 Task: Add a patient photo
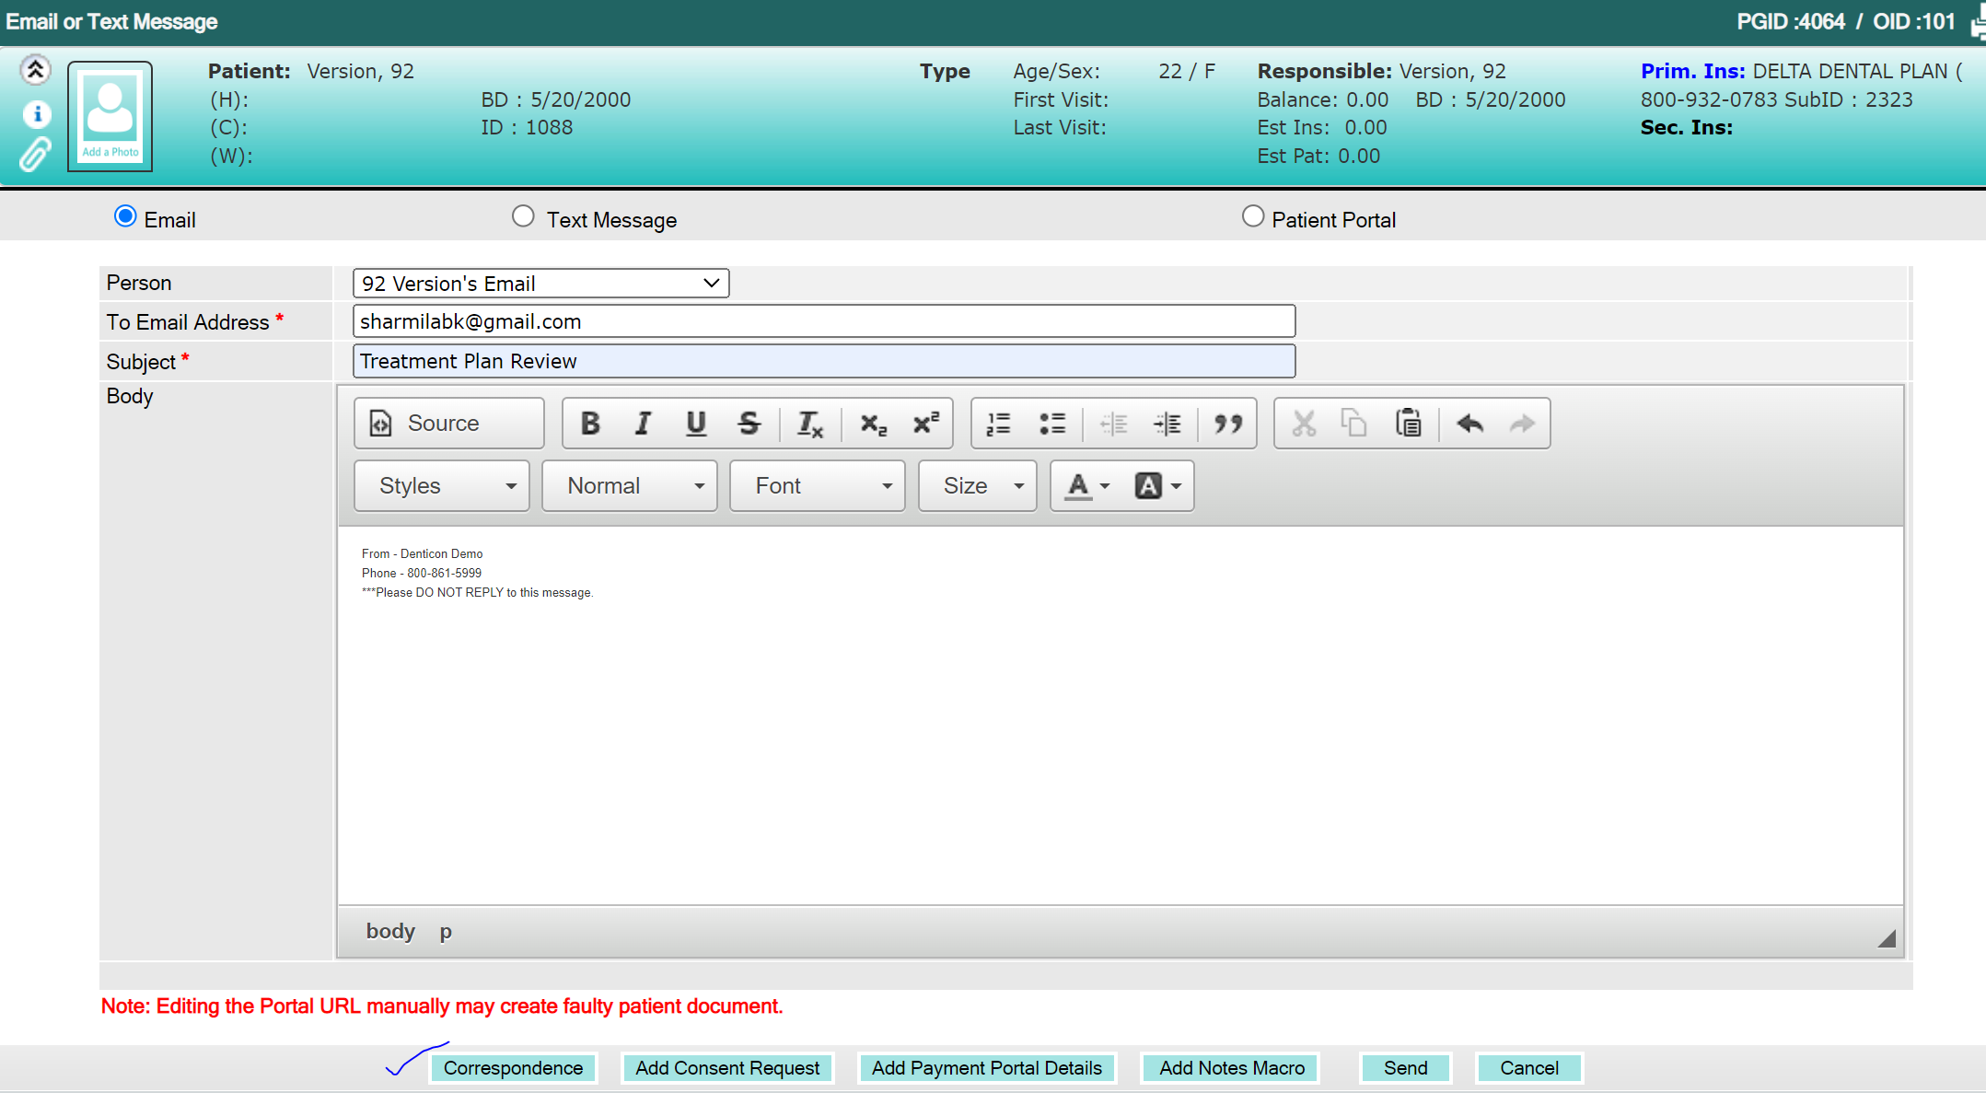pyautogui.click(x=110, y=116)
